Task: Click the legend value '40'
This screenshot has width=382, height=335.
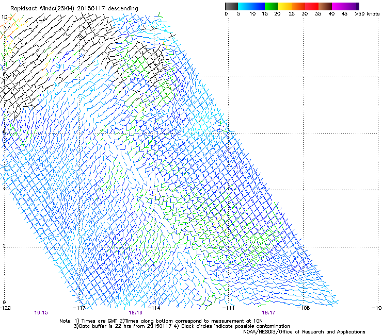Action: click(331, 14)
